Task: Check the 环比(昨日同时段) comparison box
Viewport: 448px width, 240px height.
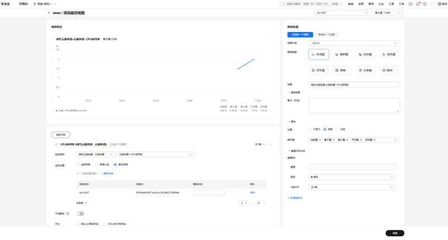Action: 105,224
